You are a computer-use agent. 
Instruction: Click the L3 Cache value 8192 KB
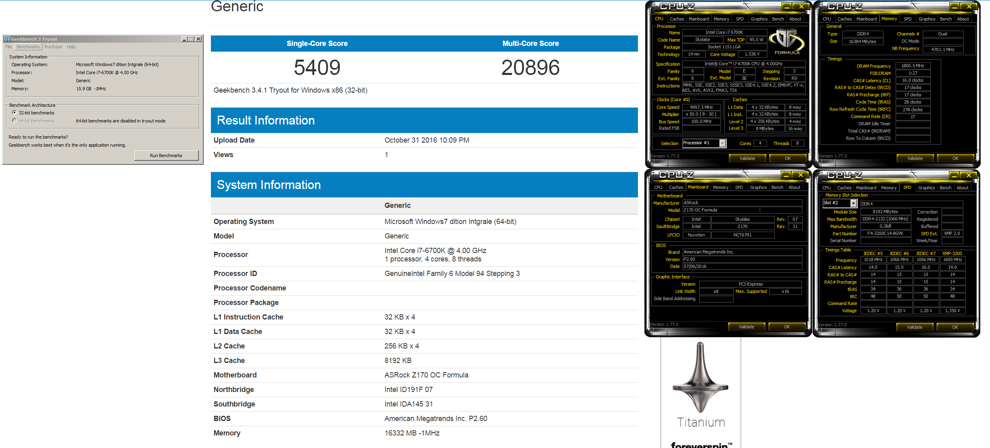point(398,361)
